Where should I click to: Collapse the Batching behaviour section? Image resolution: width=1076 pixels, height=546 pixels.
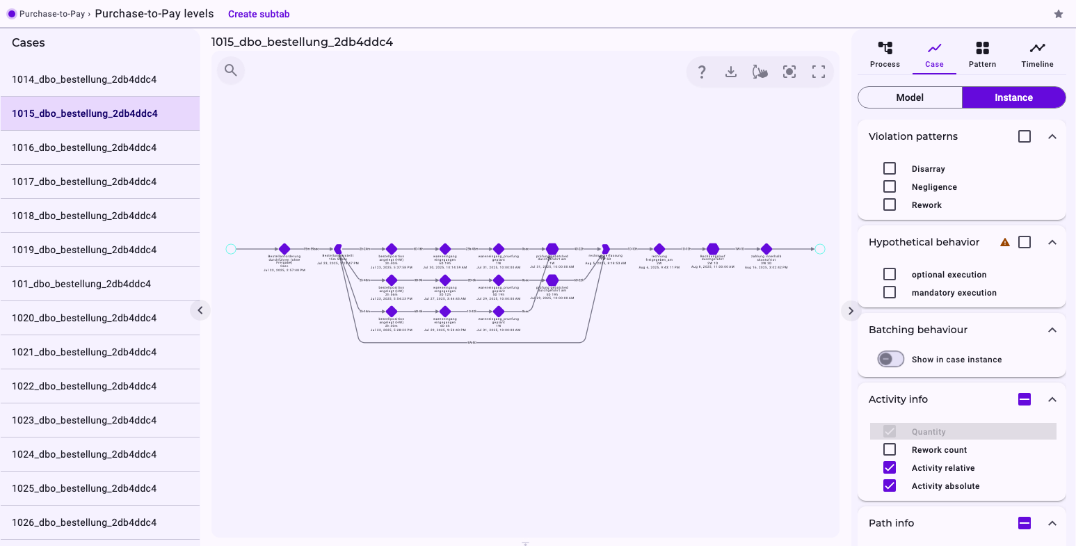click(1052, 330)
